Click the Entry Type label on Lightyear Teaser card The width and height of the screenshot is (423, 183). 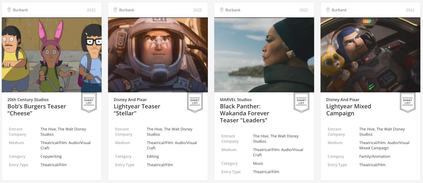pos(125,165)
